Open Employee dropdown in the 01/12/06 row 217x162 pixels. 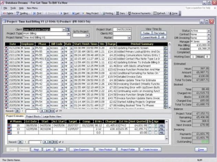tap(33, 48)
